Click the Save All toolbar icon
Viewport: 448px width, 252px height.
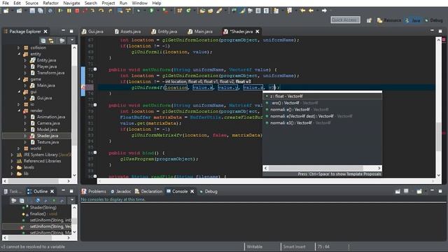[41, 10]
